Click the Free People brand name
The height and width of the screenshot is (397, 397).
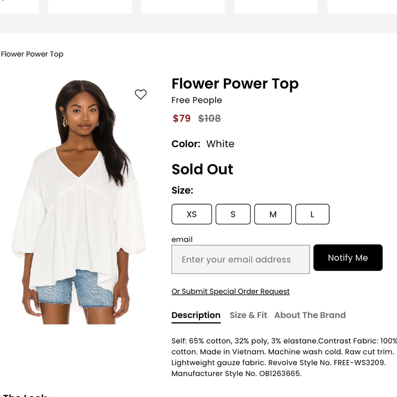point(197,100)
